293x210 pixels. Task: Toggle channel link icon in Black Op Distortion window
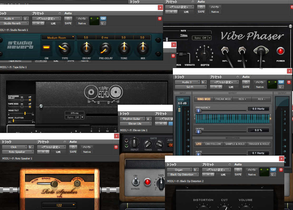click(273, 170)
